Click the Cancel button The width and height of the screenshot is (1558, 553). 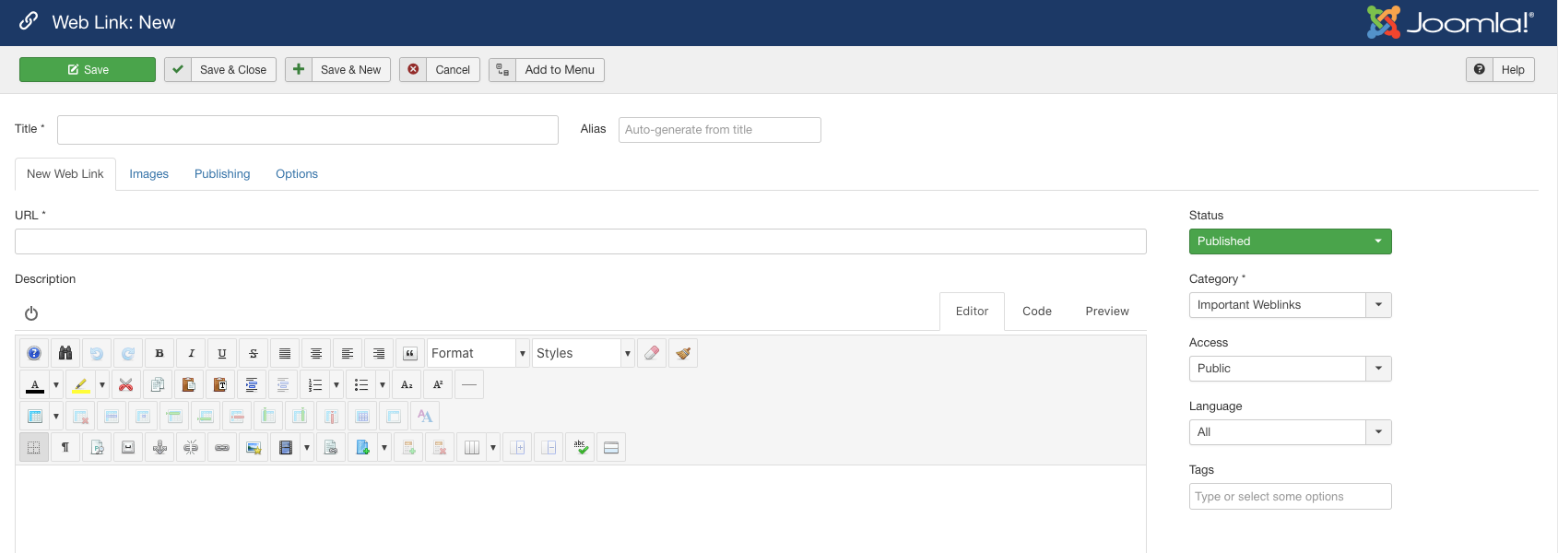tap(440, 70)
